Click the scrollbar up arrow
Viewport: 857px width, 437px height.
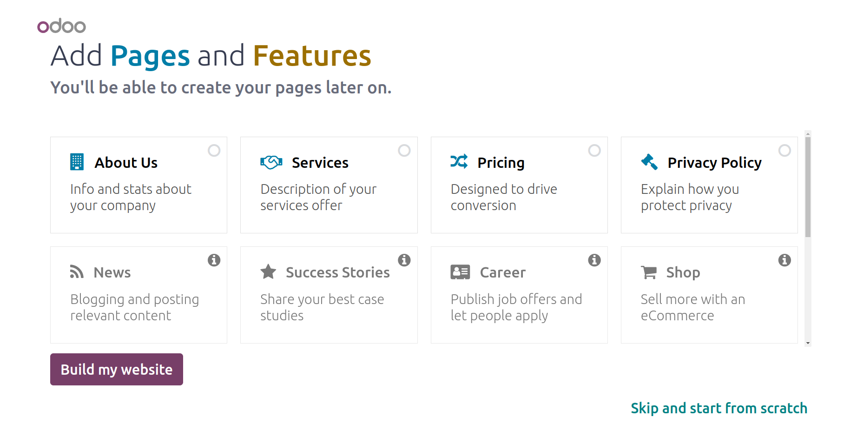click(808, 134)
